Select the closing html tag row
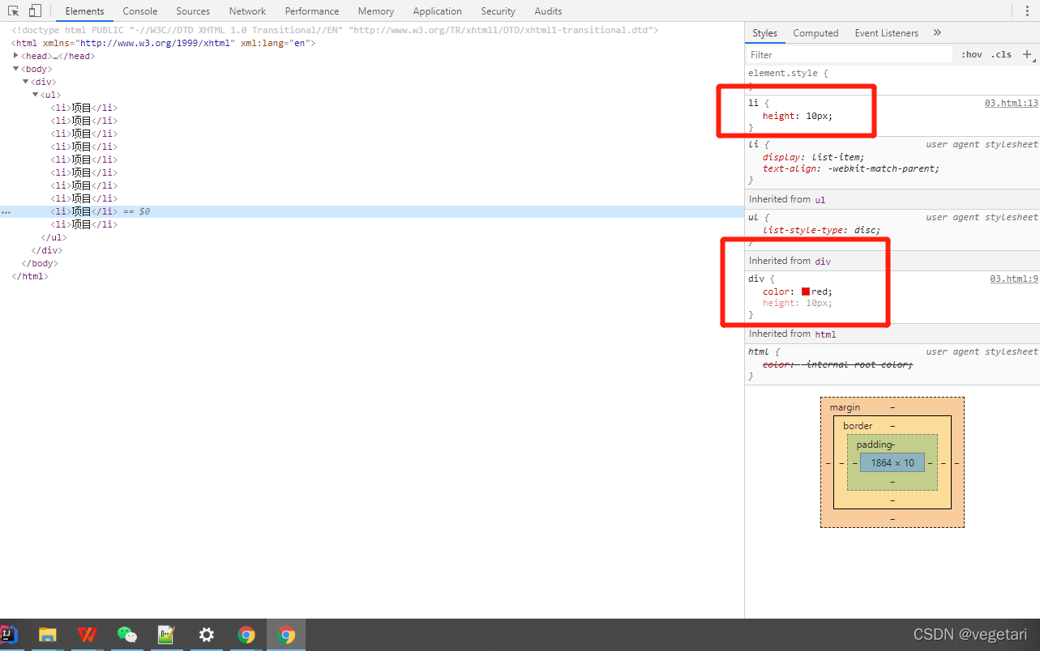This screenshot has height=651, width=1040. pyautogui.click(x=30, y=276)
